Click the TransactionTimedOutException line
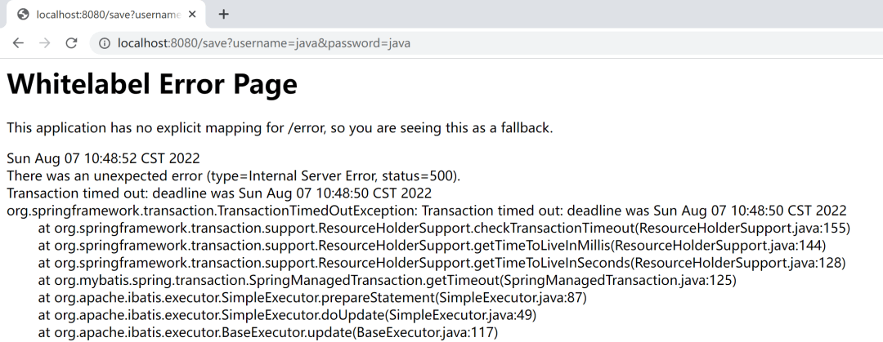 [x=426, y=211]
